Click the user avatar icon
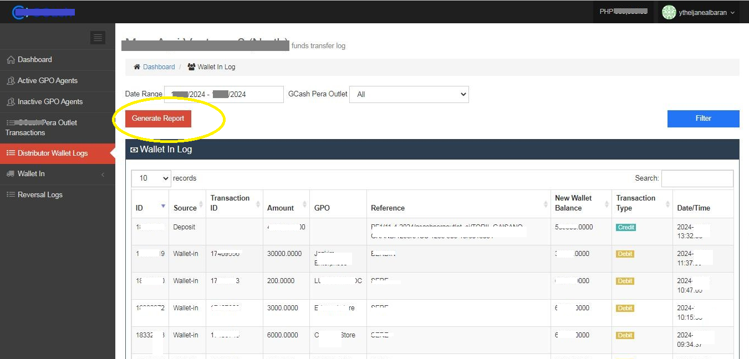The width and height of the screenshot is (749, 359). (669, 12)
